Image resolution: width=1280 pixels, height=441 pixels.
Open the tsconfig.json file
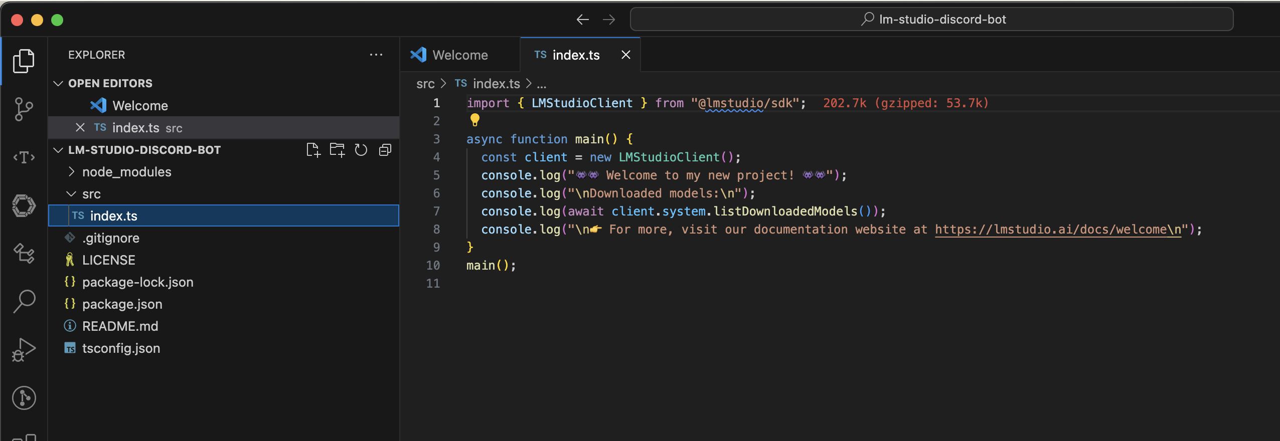[224, 348]
